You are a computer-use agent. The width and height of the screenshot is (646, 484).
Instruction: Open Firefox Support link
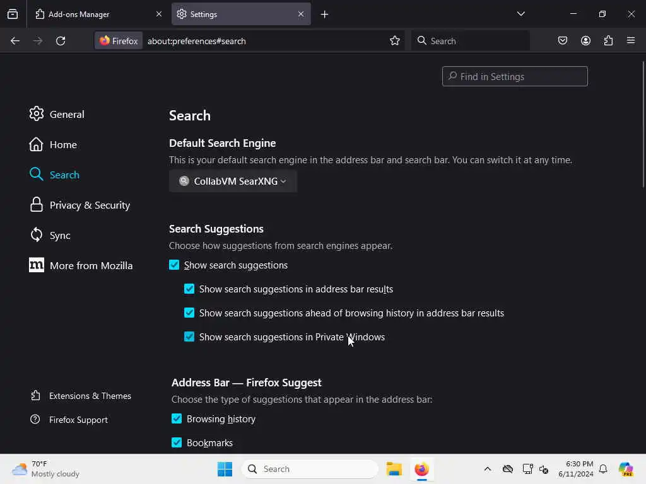(x=69, y=420)
